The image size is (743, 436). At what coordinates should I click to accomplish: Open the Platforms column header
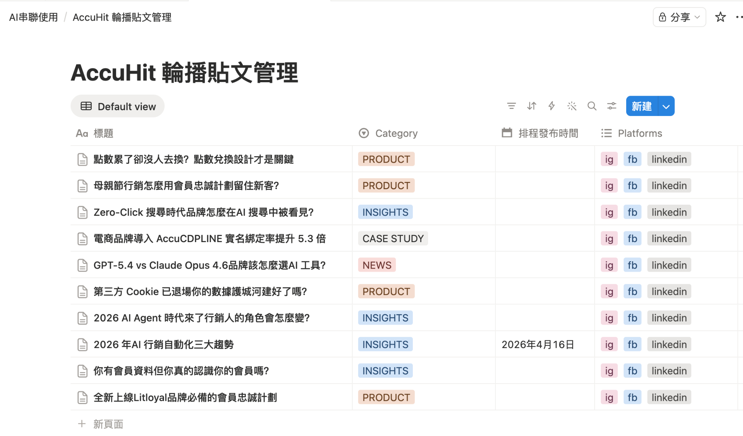(x=640, y=133)
